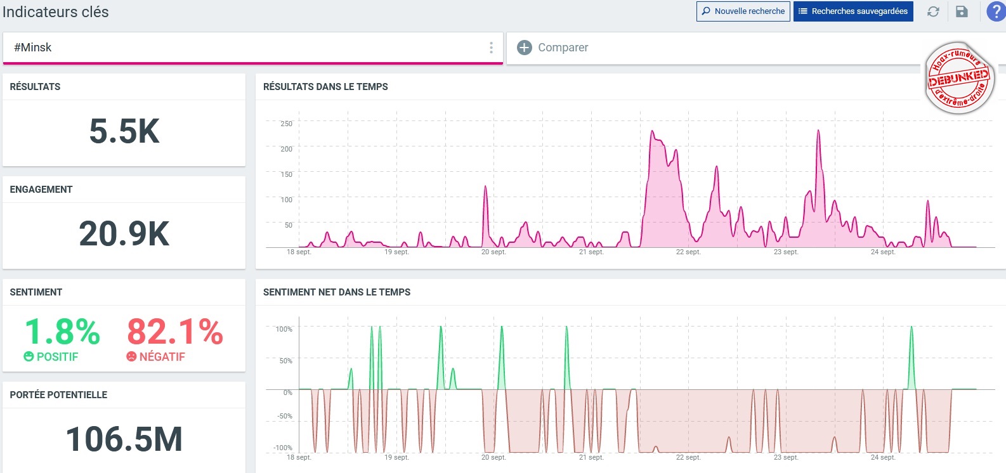Click the 5.5K Résultats value
Image resolution: width=1006 pixels, height=473 pixels.
click(124, 131)
